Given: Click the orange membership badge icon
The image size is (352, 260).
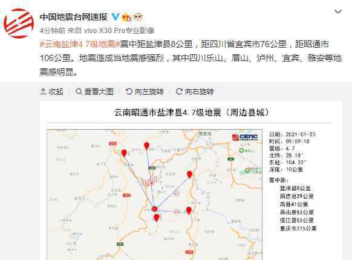Looking at the screenshot, I should (126, 17).
